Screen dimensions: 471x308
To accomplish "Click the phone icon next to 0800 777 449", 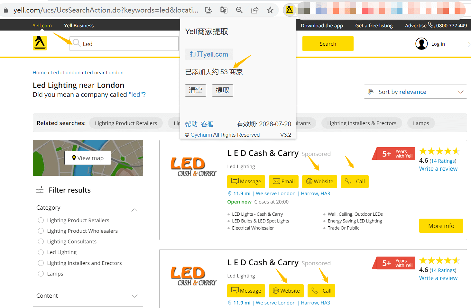I will 431,25.
